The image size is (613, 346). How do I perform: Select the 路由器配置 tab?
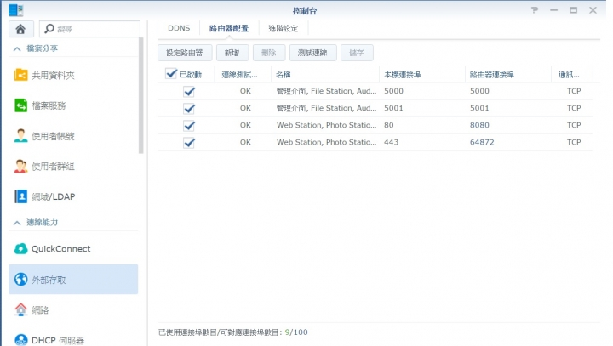[x=229, y=28]
